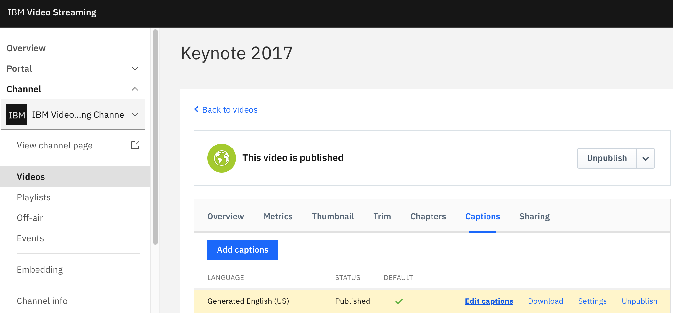Open the Edit captions link

489,301
